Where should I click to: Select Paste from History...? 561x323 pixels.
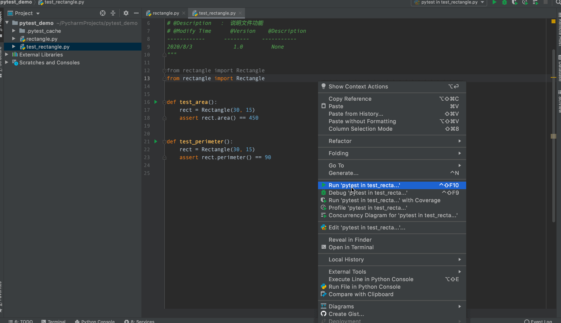(x=392, y=114)
